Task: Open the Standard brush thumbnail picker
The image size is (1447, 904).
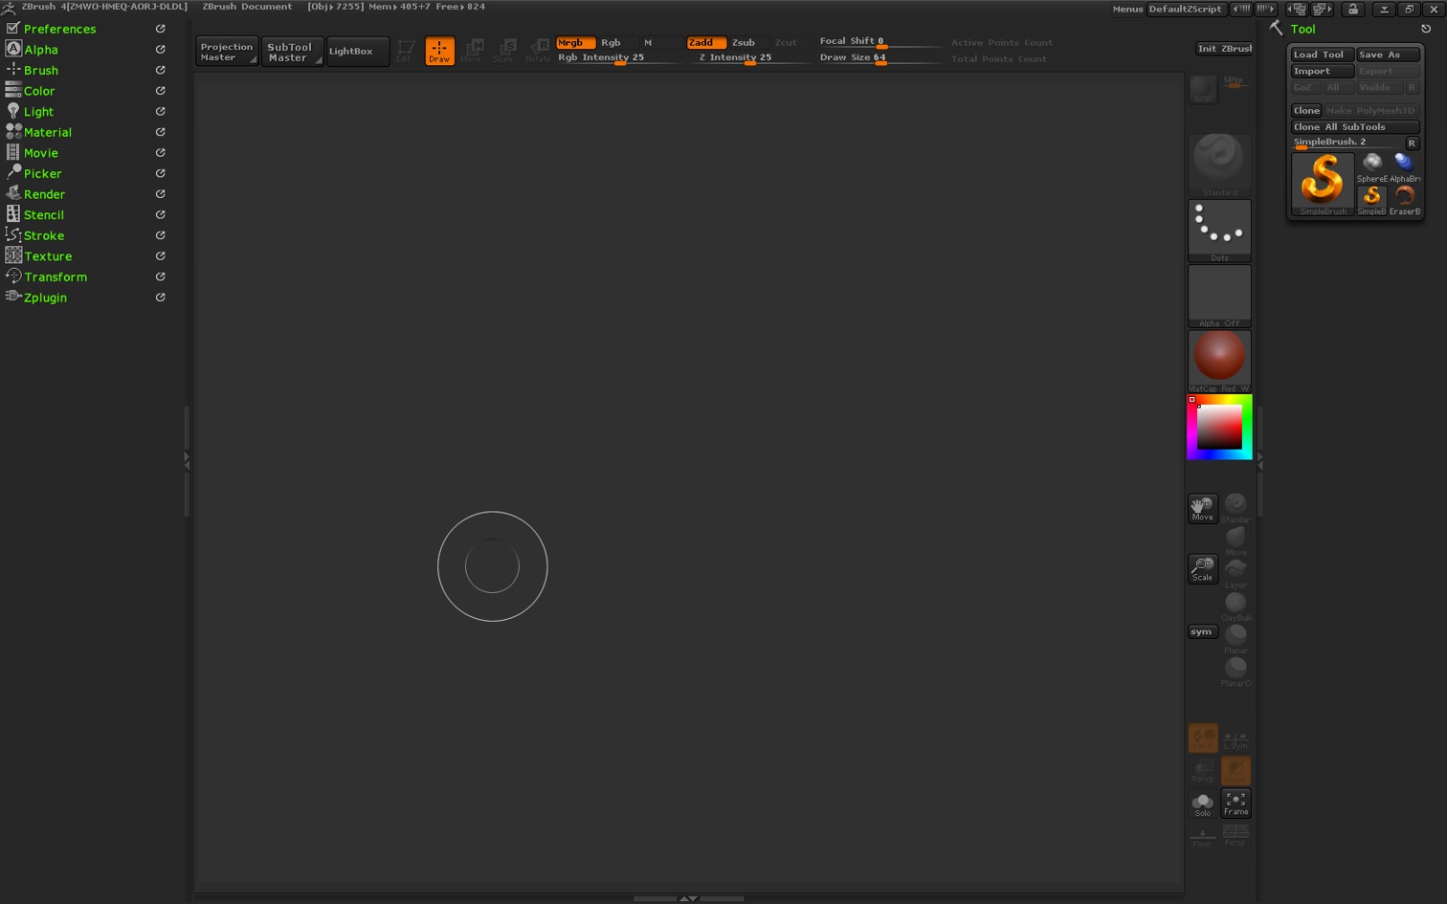Action: (1219, 165)
